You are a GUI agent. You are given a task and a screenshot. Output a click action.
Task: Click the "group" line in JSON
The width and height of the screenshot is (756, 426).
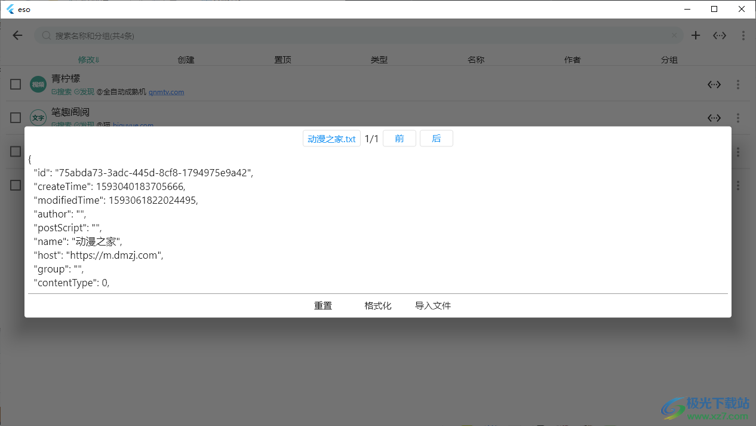pyautogui.click(x=59, y=269)
